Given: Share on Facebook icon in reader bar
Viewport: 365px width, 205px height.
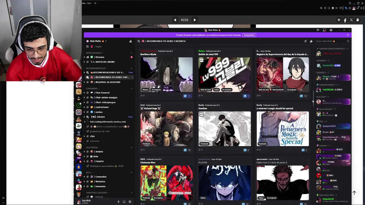Looking at the screenshot, I should pyautogui.click(x=345, y=20).
